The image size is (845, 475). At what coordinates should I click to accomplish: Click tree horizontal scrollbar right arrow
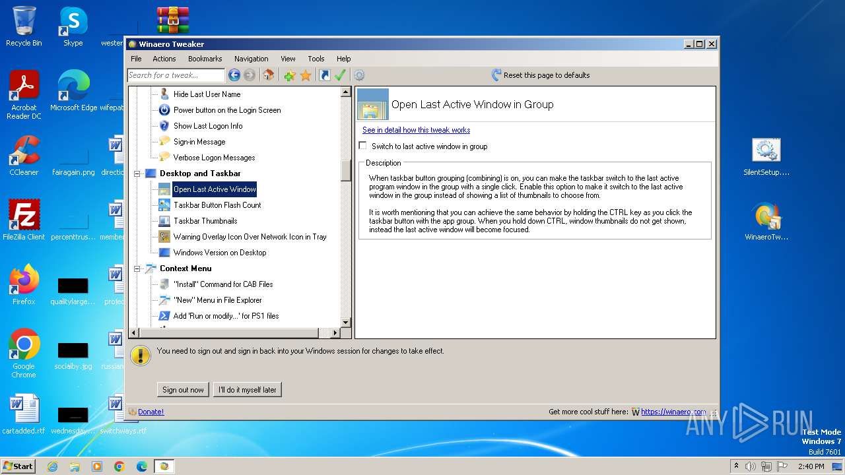pos(335,333)
